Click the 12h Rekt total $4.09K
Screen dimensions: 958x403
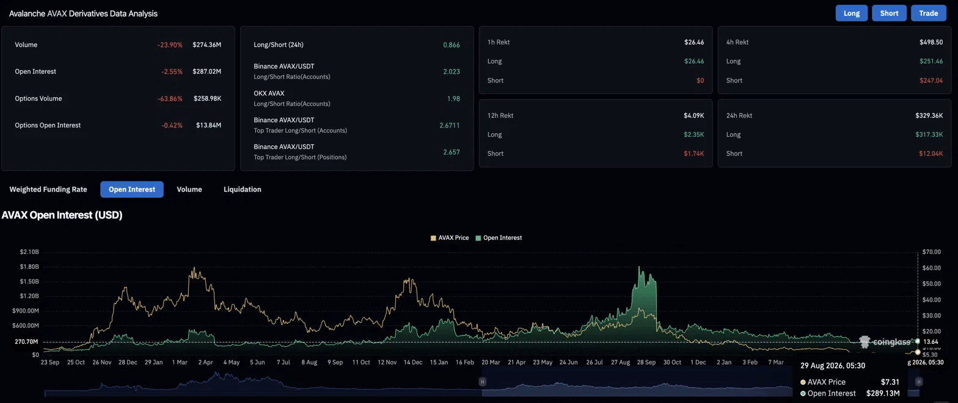[693, 115]
